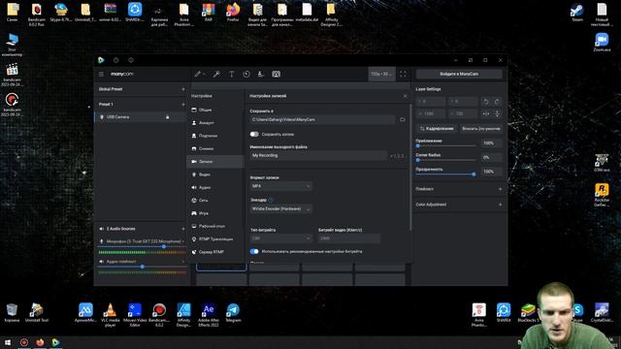The height and width of the screenshot is (349, 621).
Task: Click the Sign in to ManyCam button
Action: click(459, 74)
